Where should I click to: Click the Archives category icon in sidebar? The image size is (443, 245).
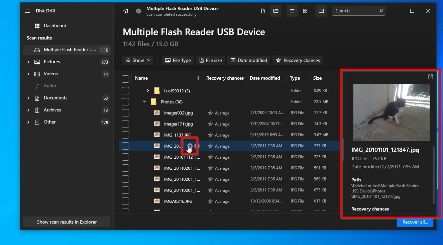(37, 110)
